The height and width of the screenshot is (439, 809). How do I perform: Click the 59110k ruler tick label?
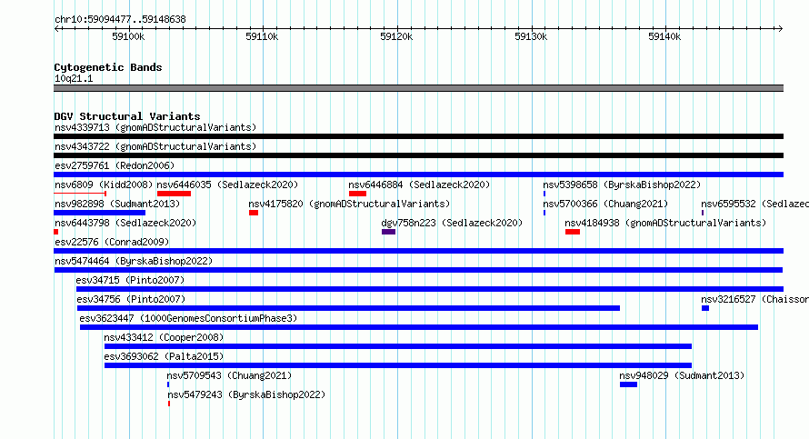[x=262, y=36]
